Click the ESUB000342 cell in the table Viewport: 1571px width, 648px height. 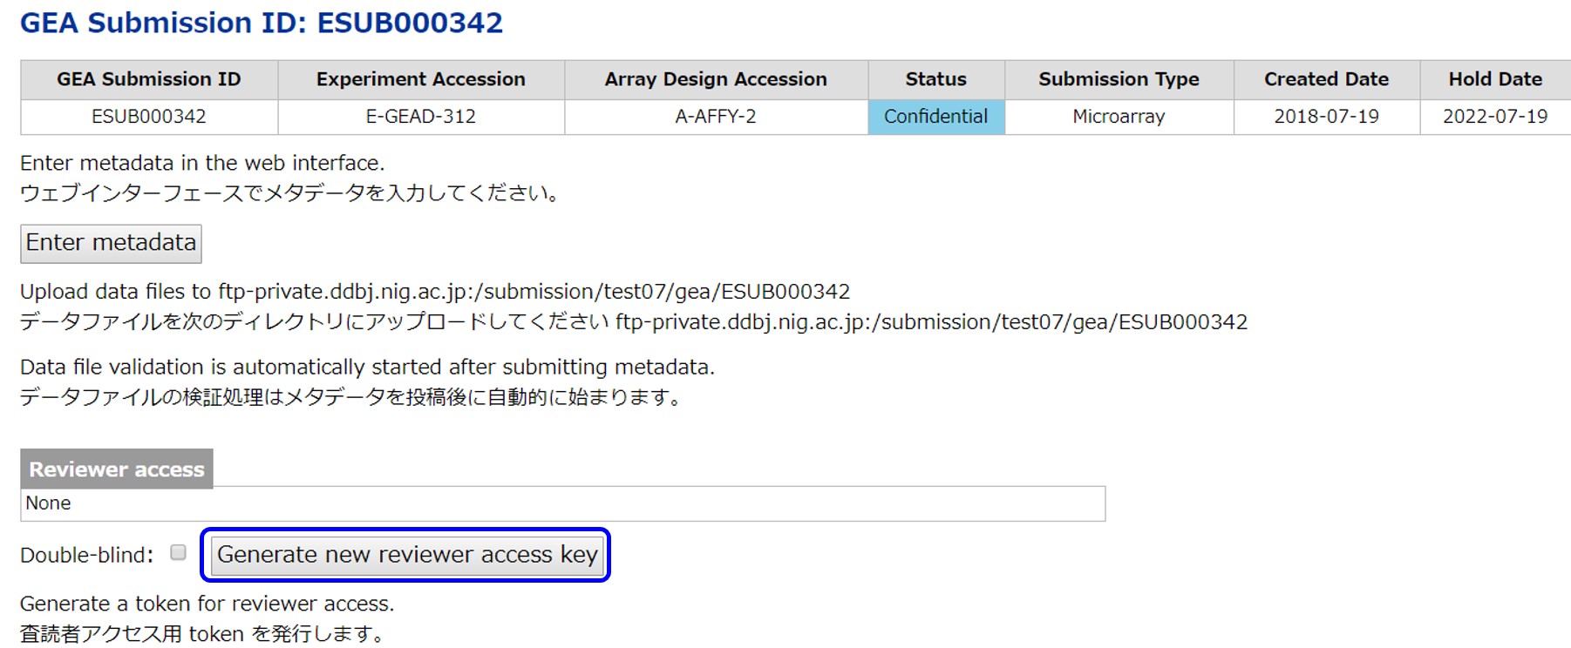point(149,117)
